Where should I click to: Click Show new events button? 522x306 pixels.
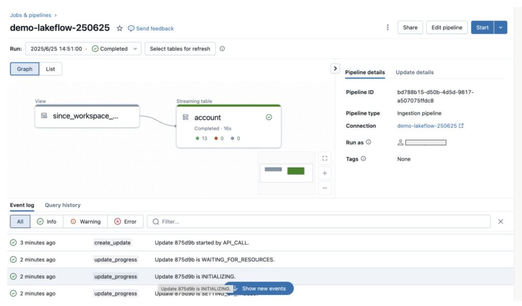(263, 288)
